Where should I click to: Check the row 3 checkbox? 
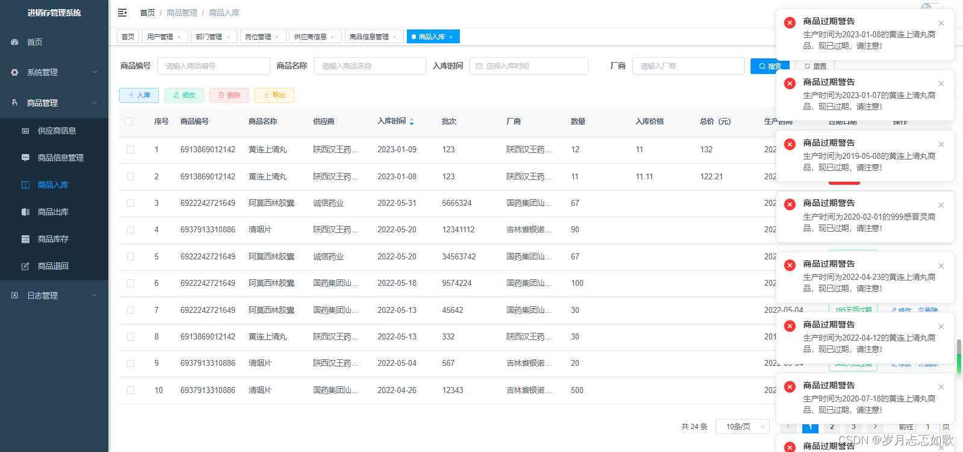pyautogui.click(x=131, y=203)
